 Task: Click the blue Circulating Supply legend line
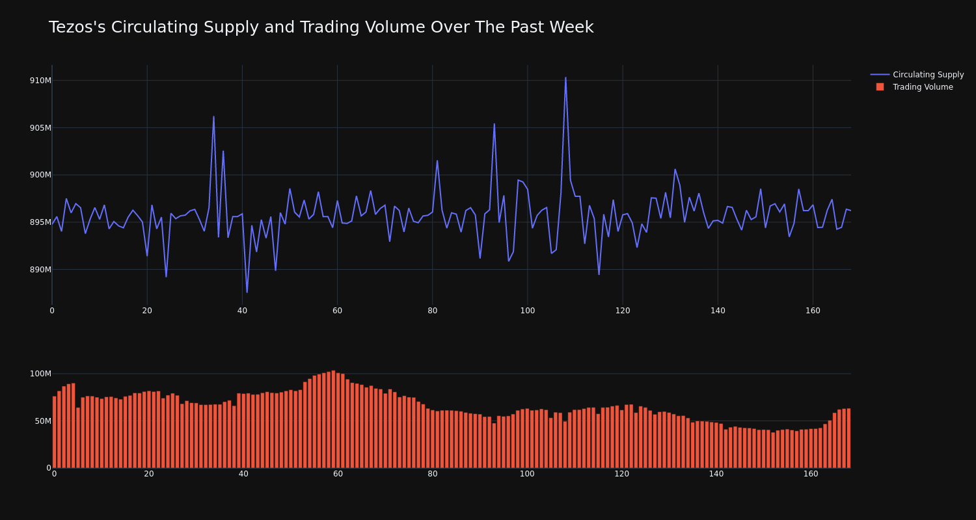coord(880,75)
